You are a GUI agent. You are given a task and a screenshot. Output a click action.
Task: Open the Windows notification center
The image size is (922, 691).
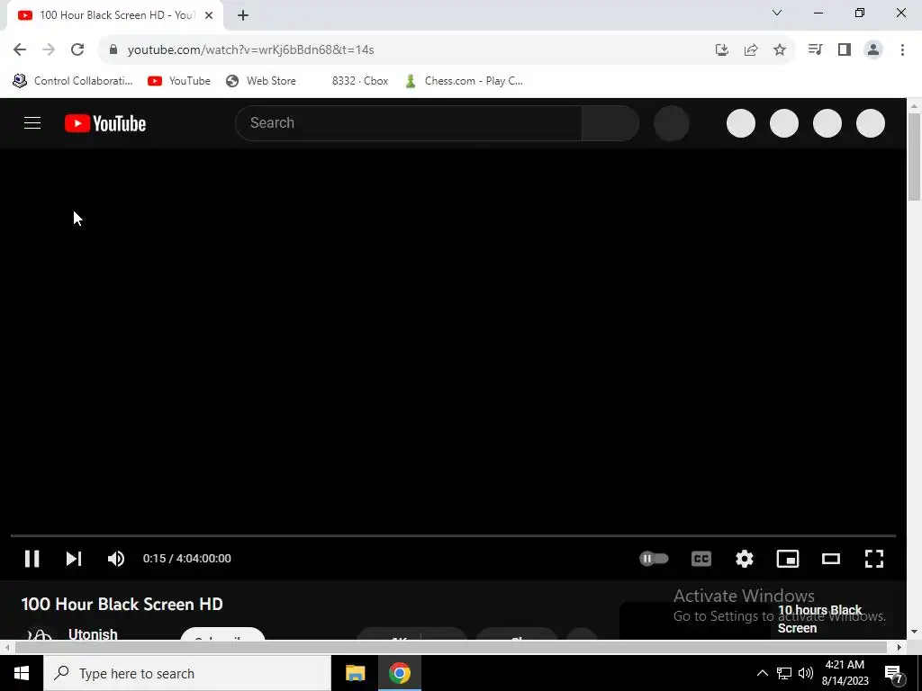point(894,673)
